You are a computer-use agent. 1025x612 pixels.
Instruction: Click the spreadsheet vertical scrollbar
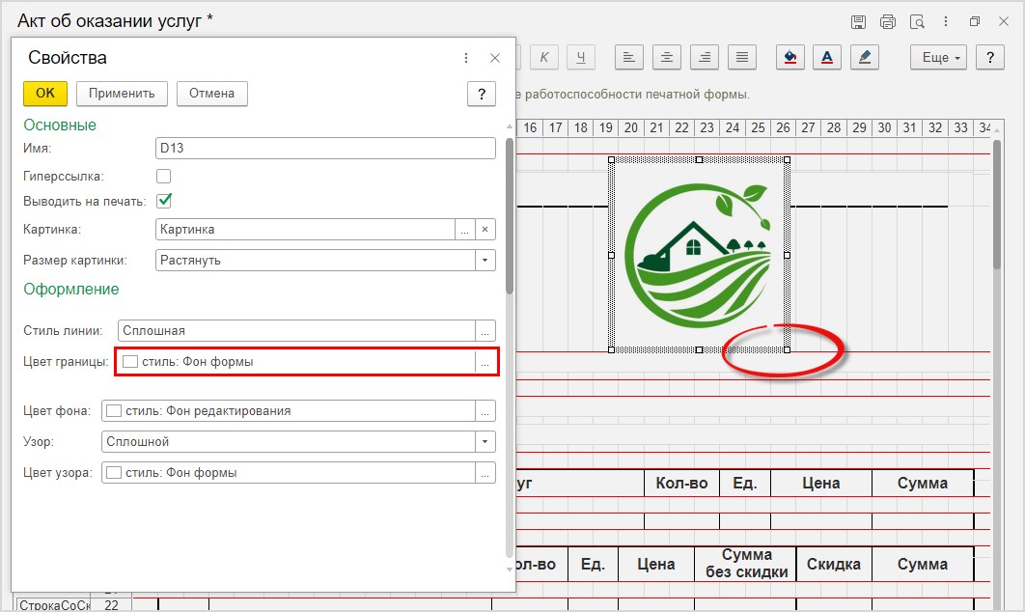(997, 204)
